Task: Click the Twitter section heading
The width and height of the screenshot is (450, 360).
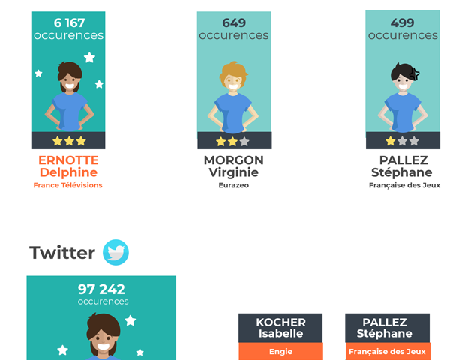Action: (x=62, y=253)
